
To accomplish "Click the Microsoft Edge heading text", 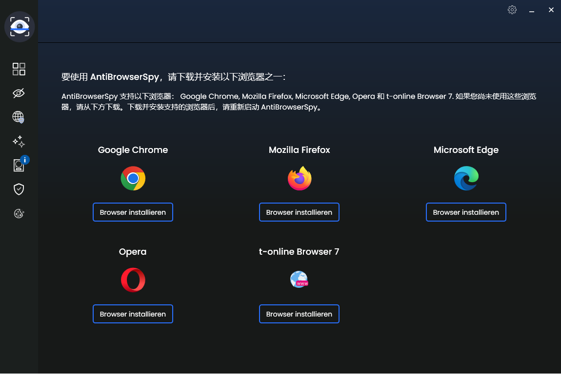I will coord(466,150).
